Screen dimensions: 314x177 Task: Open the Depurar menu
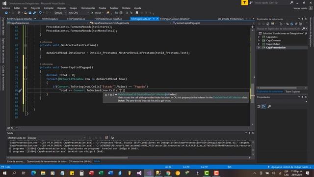click(x=61, y=8)
